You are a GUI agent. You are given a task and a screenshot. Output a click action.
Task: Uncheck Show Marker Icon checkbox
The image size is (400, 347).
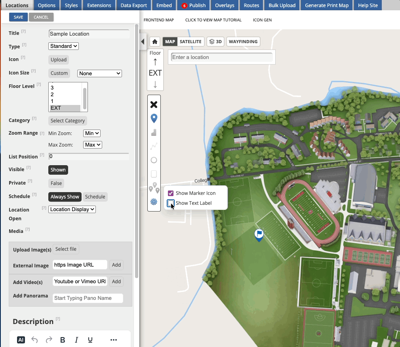[x=171, y=193]
